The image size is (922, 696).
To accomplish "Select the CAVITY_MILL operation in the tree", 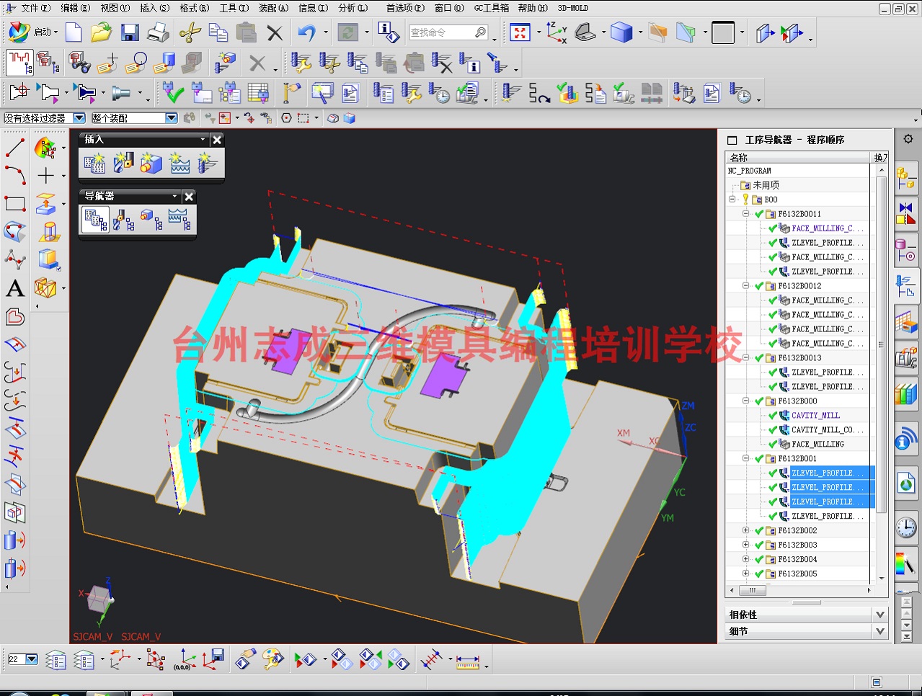I will (815, 416).
